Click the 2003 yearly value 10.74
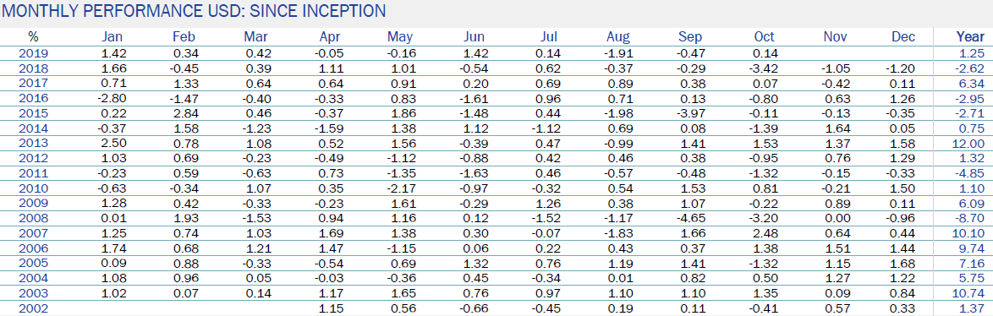The image size is (993, 316). click(x=971, y=294)
